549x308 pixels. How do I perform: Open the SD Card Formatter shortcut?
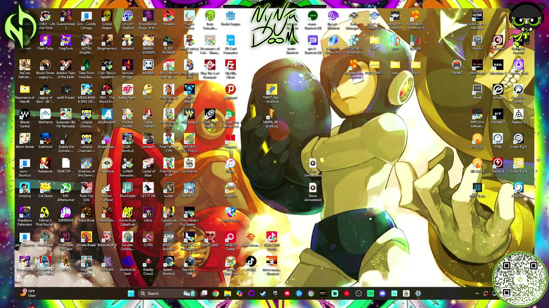pyautogui.click(x=230, y=44)
